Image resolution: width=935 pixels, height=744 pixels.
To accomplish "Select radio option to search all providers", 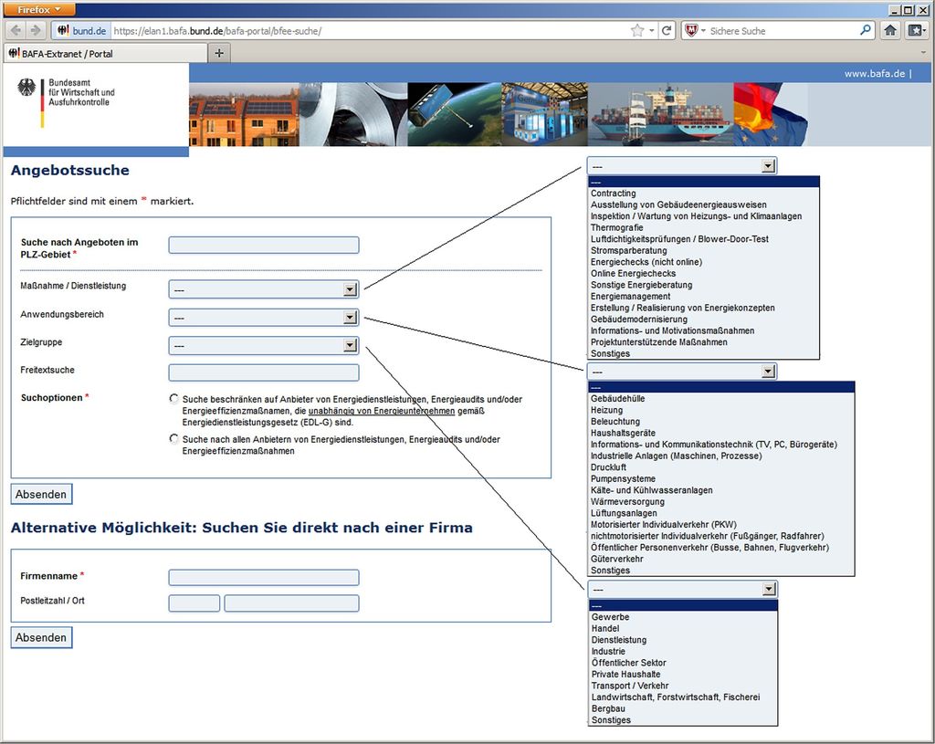I will tap(173, 439).
